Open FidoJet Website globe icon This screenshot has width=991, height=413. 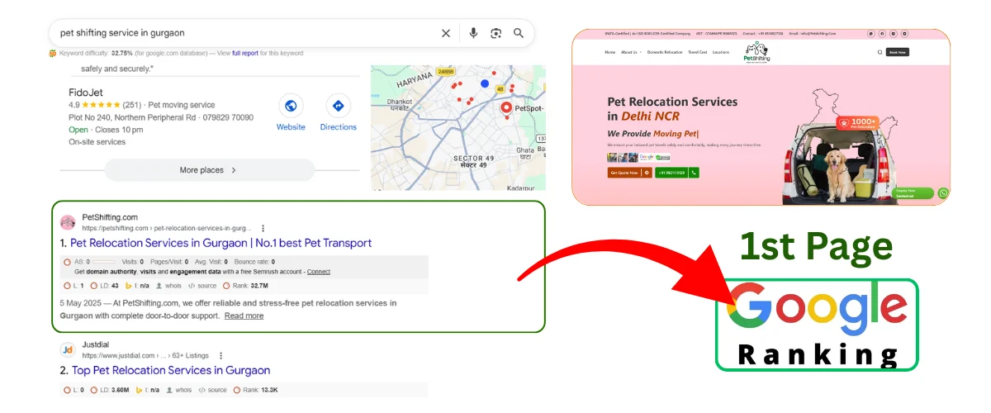pos(290,107)
